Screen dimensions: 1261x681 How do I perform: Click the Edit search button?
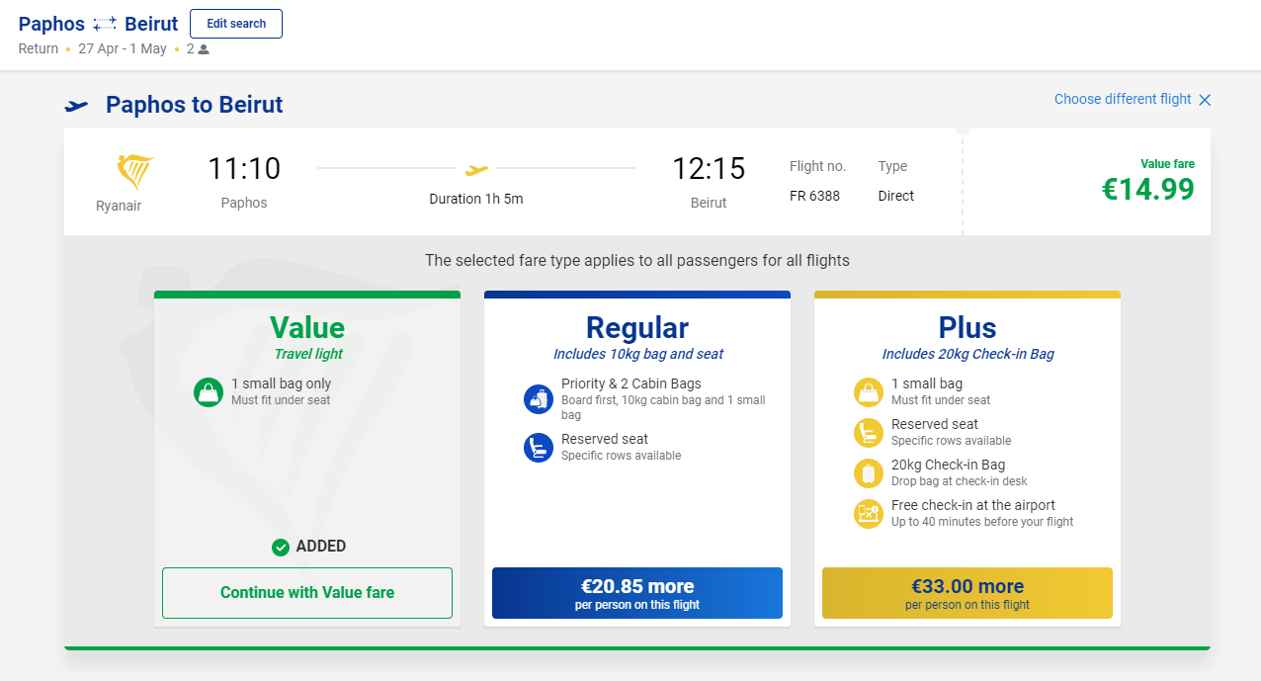tap(236, 24)
